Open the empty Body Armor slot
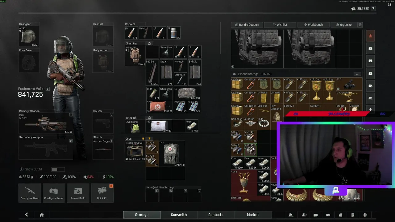The height and width of the screenshot is (222, 395). click(x=103, y=63)
